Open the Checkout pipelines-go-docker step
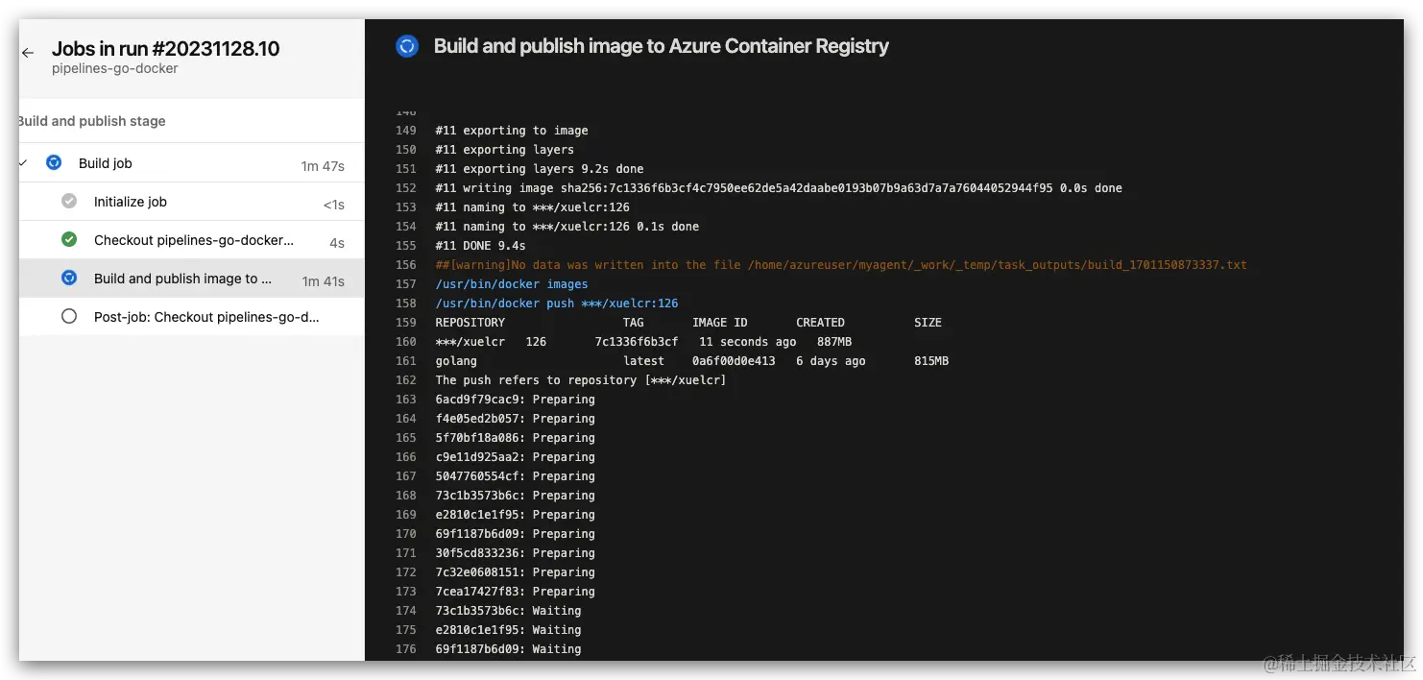1423x680 pixels. tap(194, 240)
